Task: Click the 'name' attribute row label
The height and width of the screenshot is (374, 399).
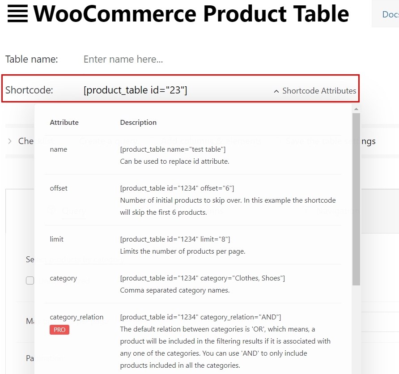Action: coord(59,149)
